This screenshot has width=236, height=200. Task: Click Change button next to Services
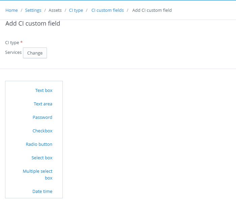(35, 53)
